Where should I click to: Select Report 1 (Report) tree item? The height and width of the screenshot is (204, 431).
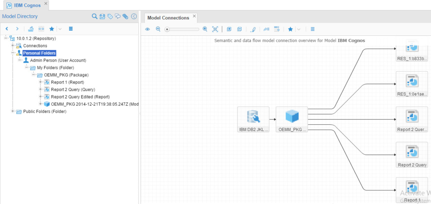pos(68,82)
